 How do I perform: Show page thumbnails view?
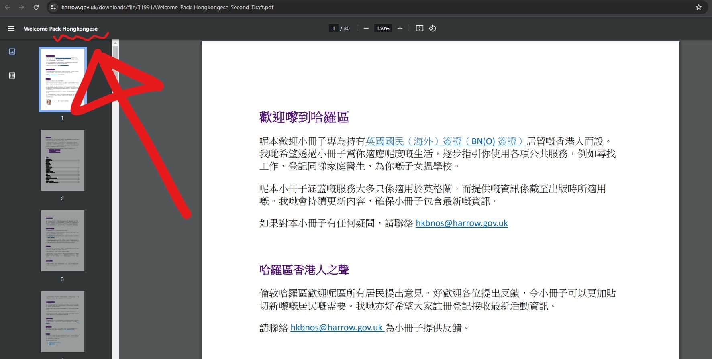(12, 51)
